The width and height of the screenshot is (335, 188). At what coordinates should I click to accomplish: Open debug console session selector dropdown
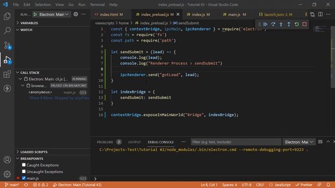pos(299,142)
